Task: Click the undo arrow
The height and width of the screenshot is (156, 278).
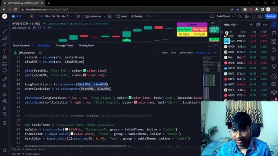Action: point(149,16)
